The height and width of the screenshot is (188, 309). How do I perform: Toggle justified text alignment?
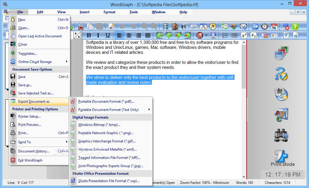(148, 36)
